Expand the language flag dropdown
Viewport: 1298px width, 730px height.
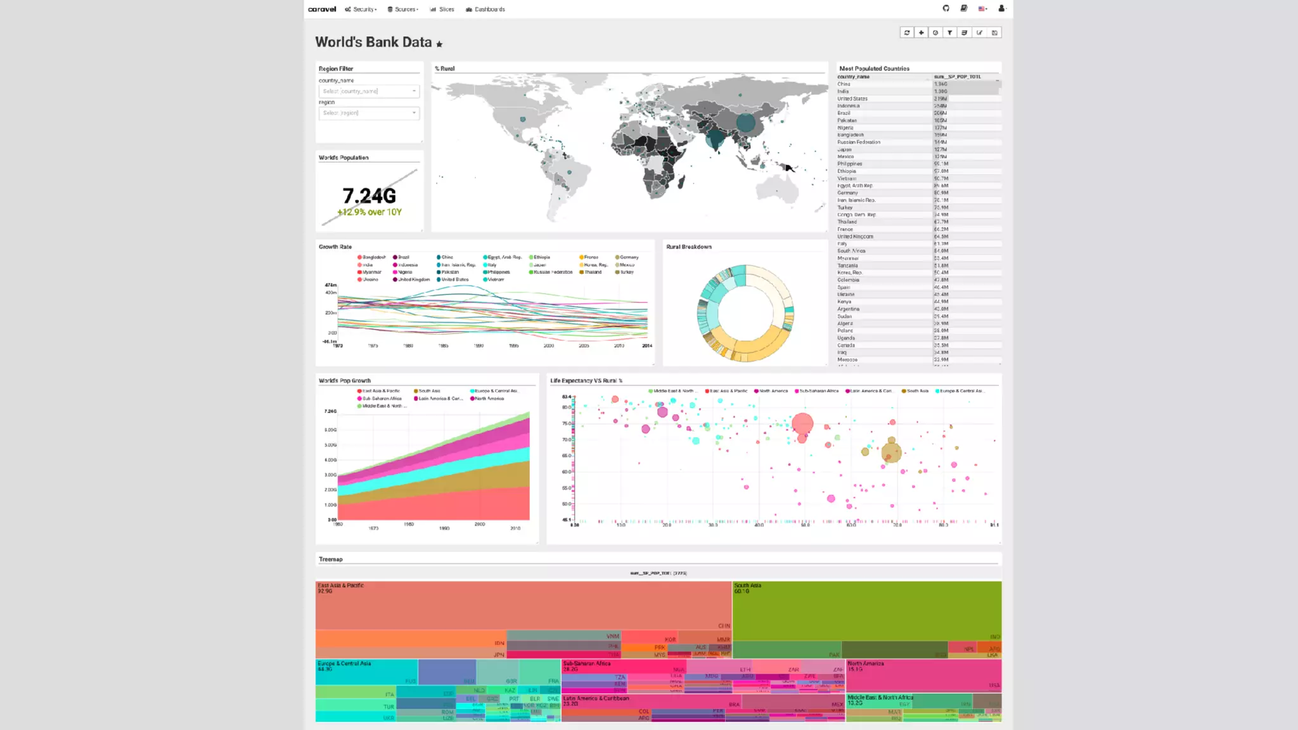coord(983,9)
